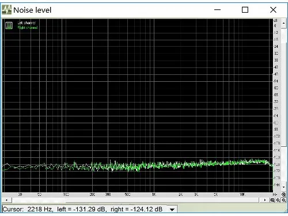Maximize the Noise level window
This screenshot has width=288, height=216.
245,10
